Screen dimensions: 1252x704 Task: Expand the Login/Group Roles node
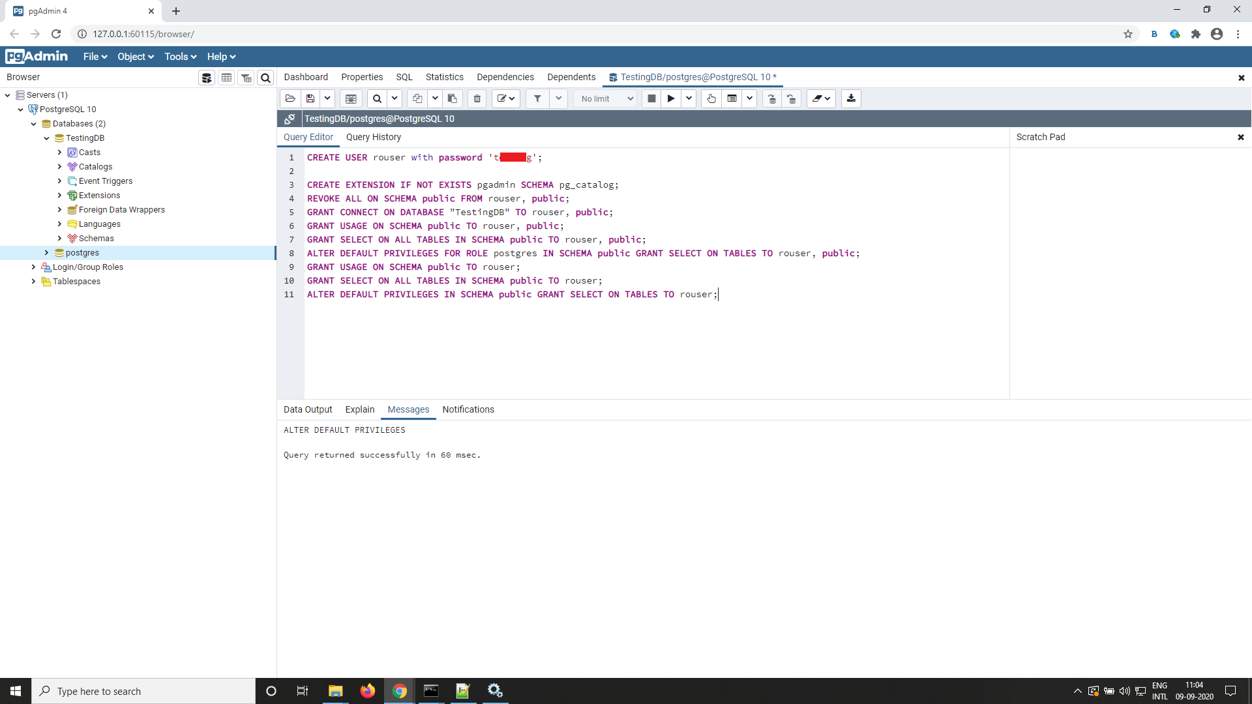[x=33, y=267]
